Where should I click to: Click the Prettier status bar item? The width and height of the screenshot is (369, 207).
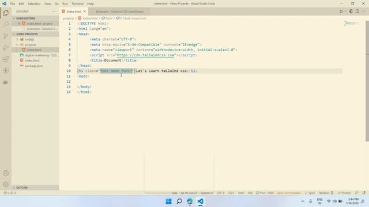click(x=344, y=193)
